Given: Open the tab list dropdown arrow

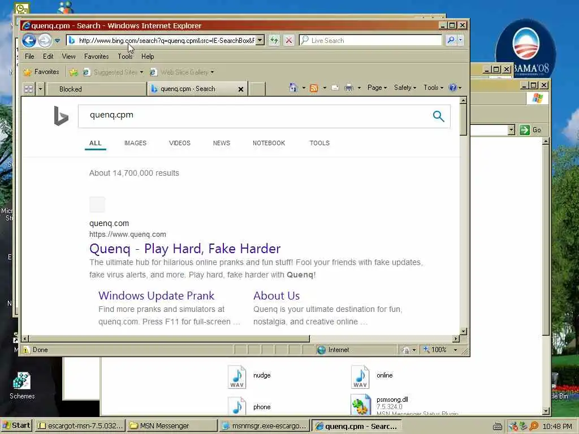Looking at the screenshot, I should click(40, 89).
